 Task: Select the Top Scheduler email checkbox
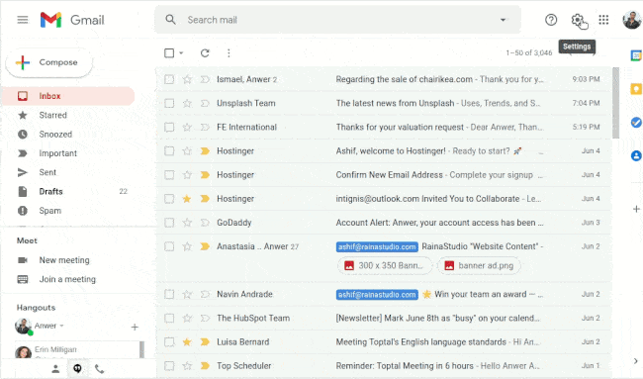point(169,365)
